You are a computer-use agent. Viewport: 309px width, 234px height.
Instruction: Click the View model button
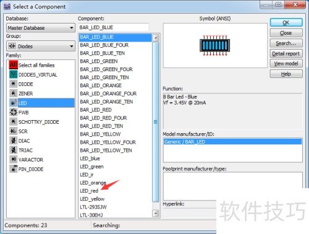click(x=286, y=64)
